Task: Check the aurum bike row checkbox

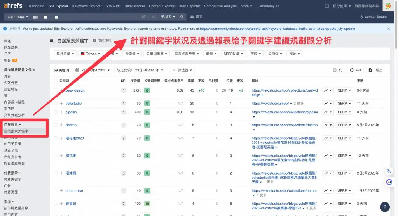Action: (55, 191)
